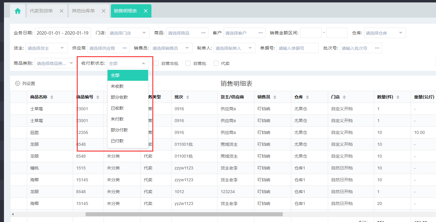Open 商品 picker ellipsis icon
Image resolution: width=436 pixels, height=222 pixels.
point(203,33)
